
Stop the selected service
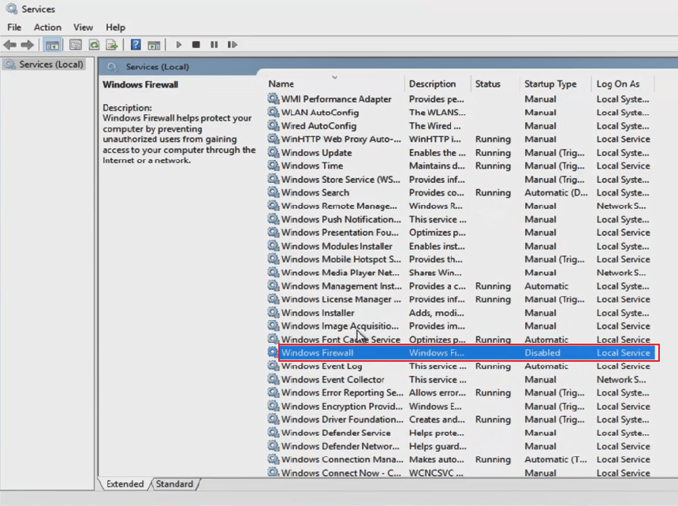tap(196, 44)
